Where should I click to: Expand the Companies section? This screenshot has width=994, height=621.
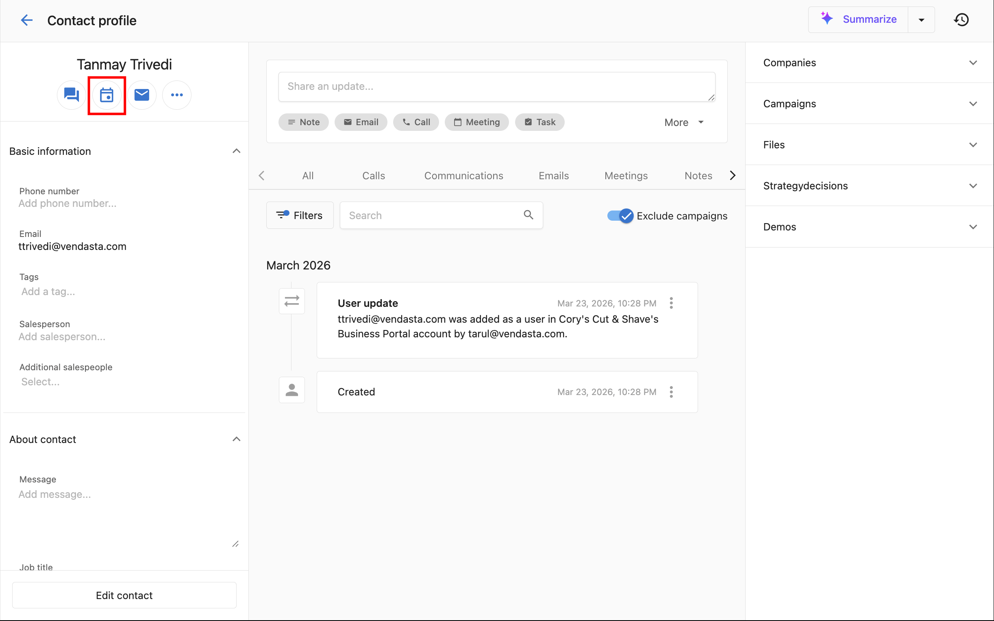click(x=972, y=63)
